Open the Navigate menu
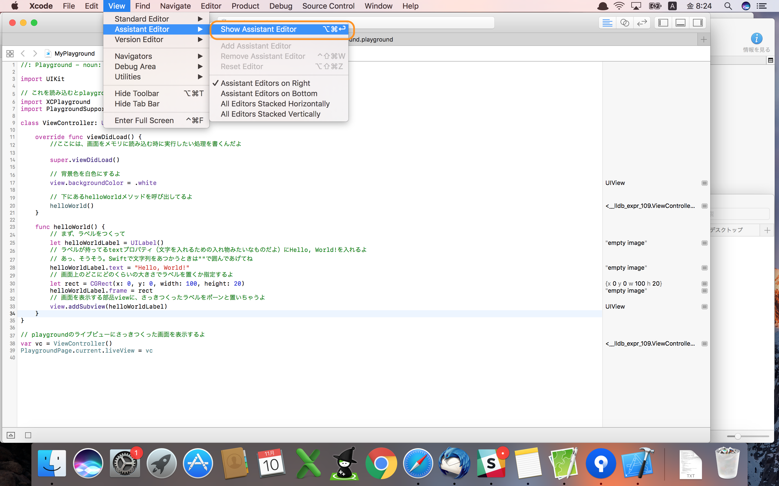This screenshot has width=779, height=486. 176,6
